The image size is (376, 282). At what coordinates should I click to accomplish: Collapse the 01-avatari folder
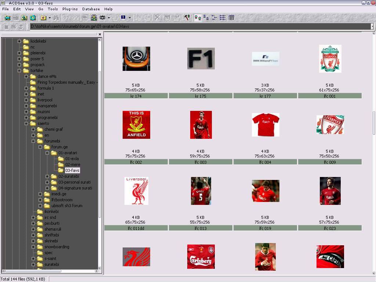tap(47, 153)
